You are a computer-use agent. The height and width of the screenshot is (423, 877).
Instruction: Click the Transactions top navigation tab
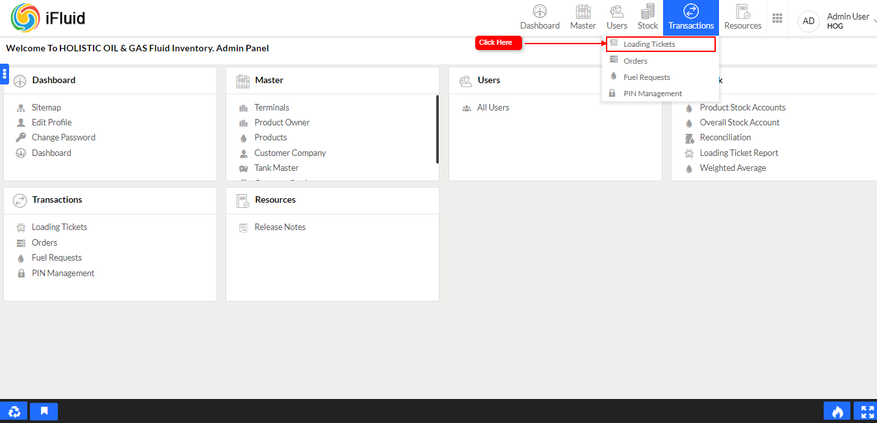tap(691, 18)
